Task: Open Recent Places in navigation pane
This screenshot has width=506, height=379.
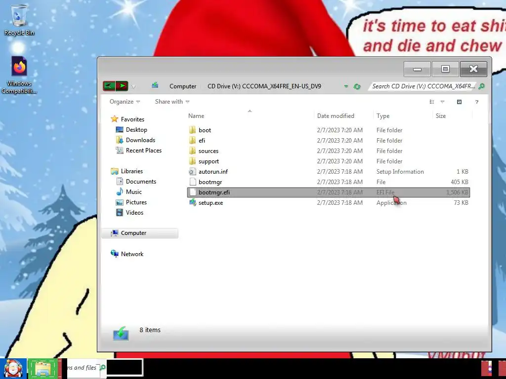Action: (x=144, y=150)
